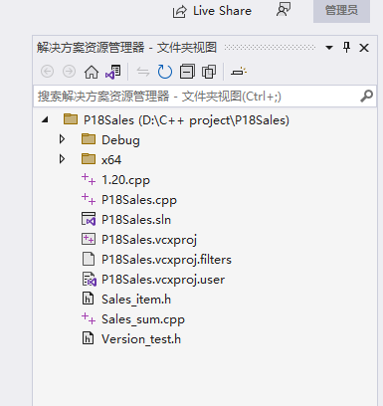Toggle auto-hide pin for the panel

pos(346,48)
